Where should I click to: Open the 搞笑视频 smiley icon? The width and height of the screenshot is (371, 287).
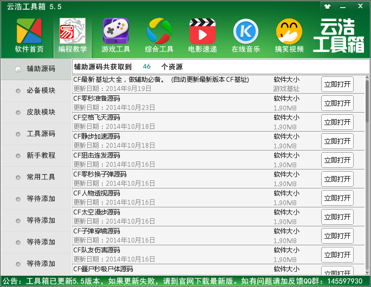pos(289,36)
